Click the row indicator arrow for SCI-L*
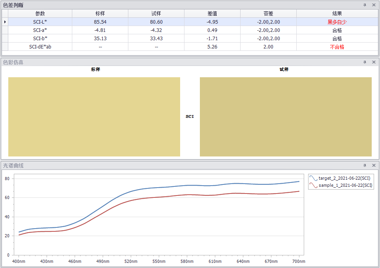The width and height of the screenshot is (380, 268). point(5,22)
